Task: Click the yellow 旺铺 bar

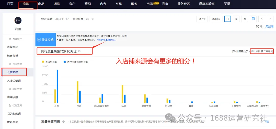Action: [x=122, y=94]
